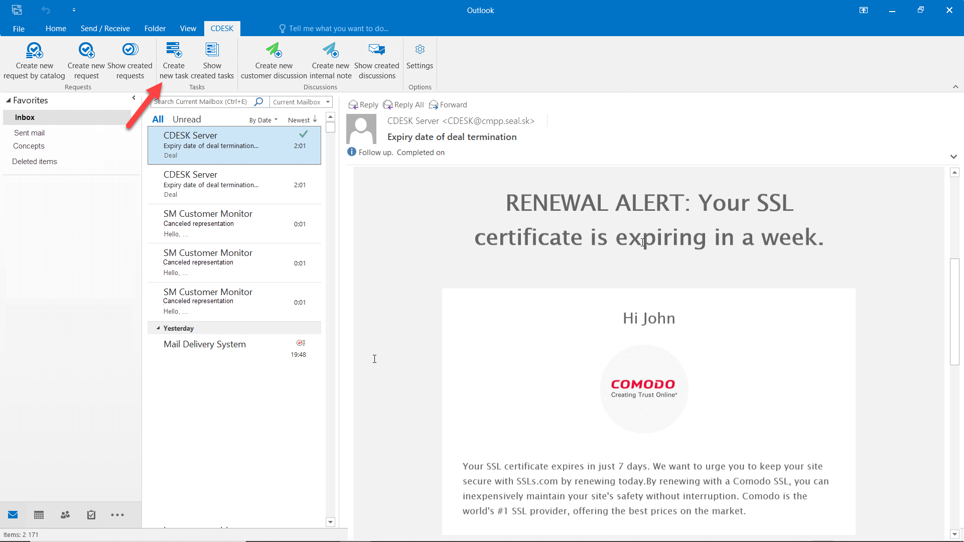The height and width of the screenshot is (542, 964).
Task: Switch to the Folder tab
Action: click(155, 29)
